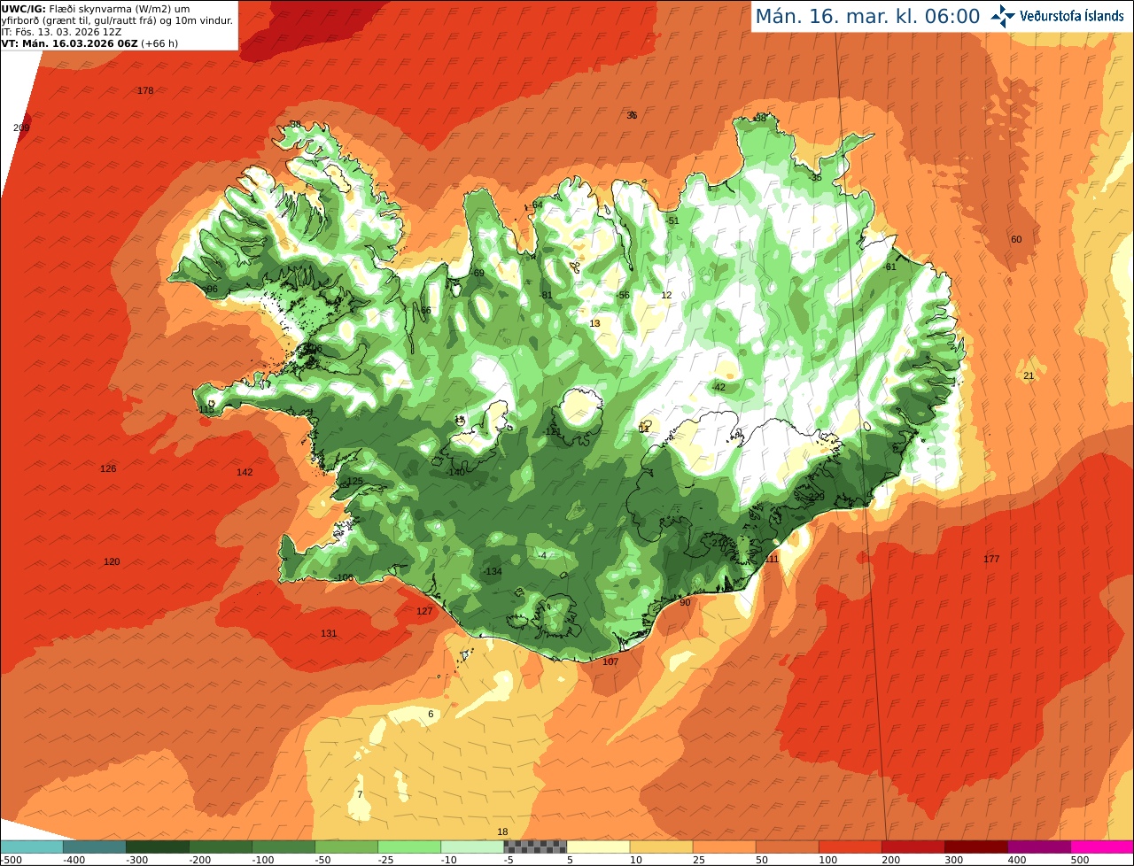Click the map value 127 off Reykjanes

tap(424, 612)
